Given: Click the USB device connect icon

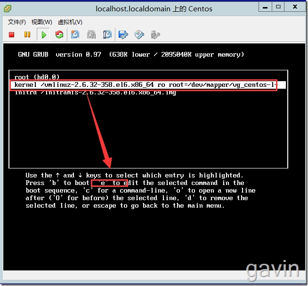Looking at the screenshot, I should (x=155, y=35).
